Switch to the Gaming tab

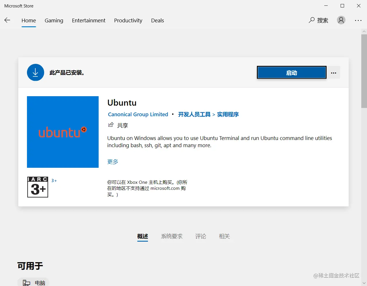click(54, 20)
